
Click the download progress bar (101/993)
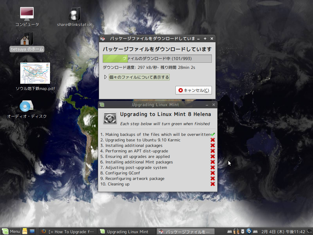(x=157, y=58)
